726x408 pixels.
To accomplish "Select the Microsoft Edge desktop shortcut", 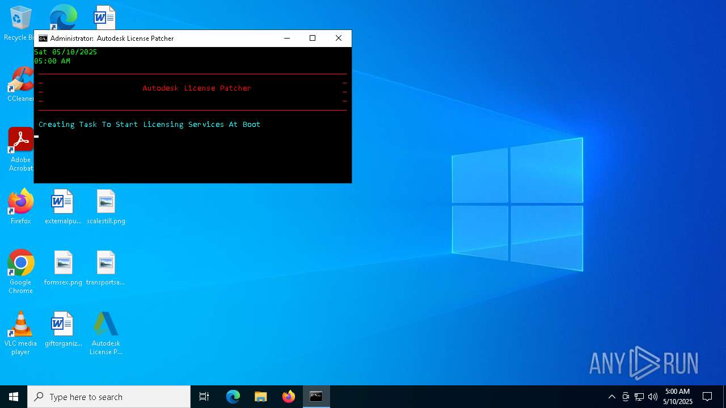I will coord(63,17).
